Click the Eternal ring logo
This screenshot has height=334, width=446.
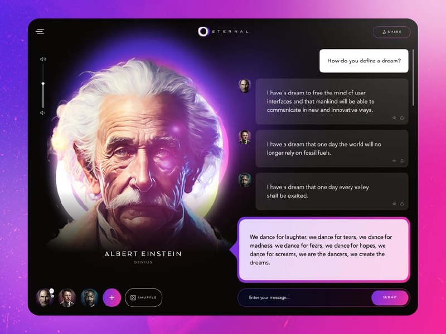coord(203,31)
